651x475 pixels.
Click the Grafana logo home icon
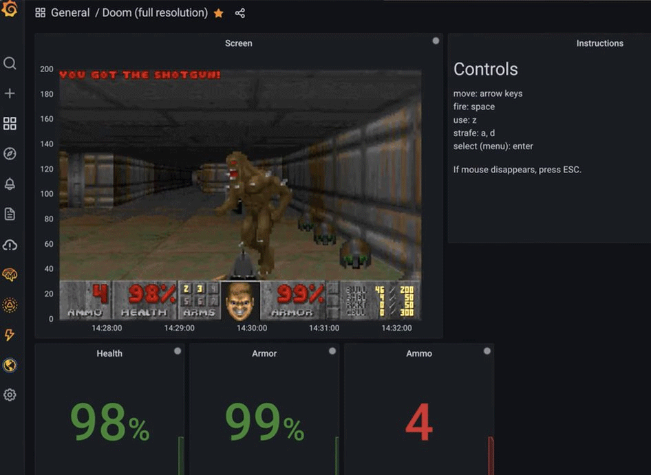point(10,9)
